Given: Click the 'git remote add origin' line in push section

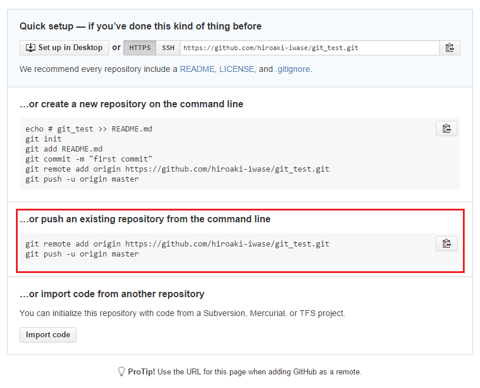Looking at the screenshot, I should [177, 244].
